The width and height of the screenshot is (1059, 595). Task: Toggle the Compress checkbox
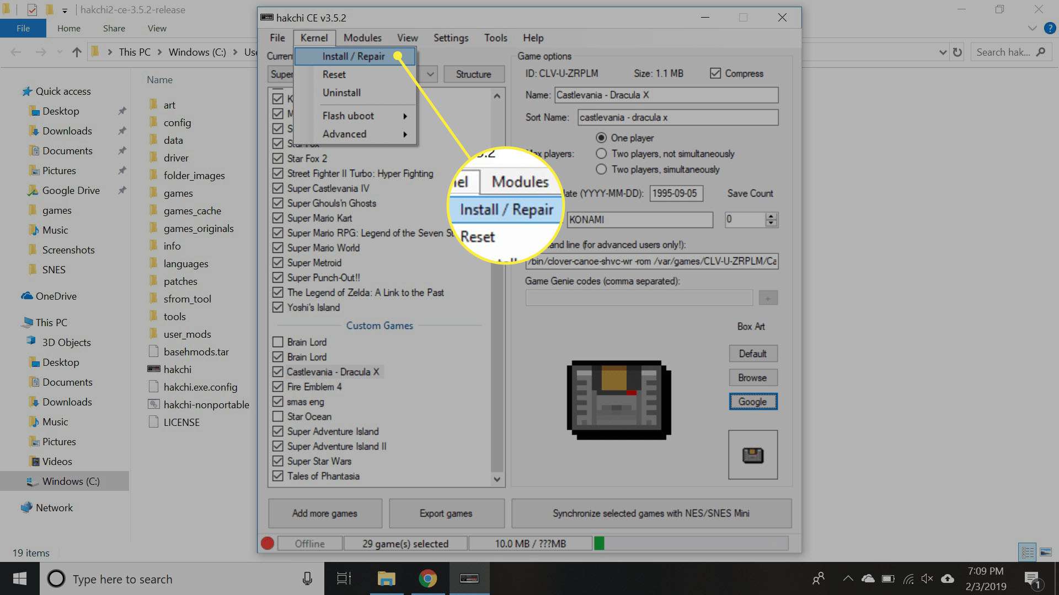click(x=715, y=73)
